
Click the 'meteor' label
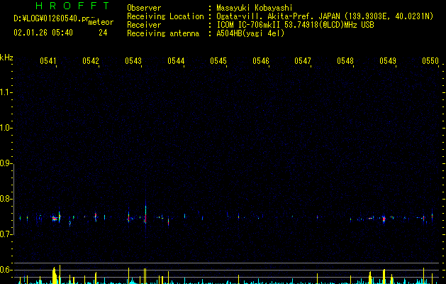click(x=101, y=22)
